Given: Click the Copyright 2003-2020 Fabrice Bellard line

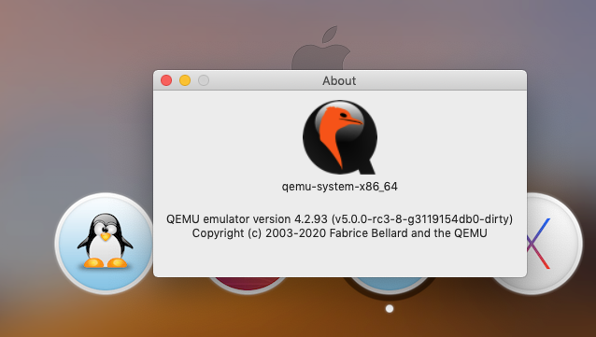Looking at the screenshot, I should [339, 232].
